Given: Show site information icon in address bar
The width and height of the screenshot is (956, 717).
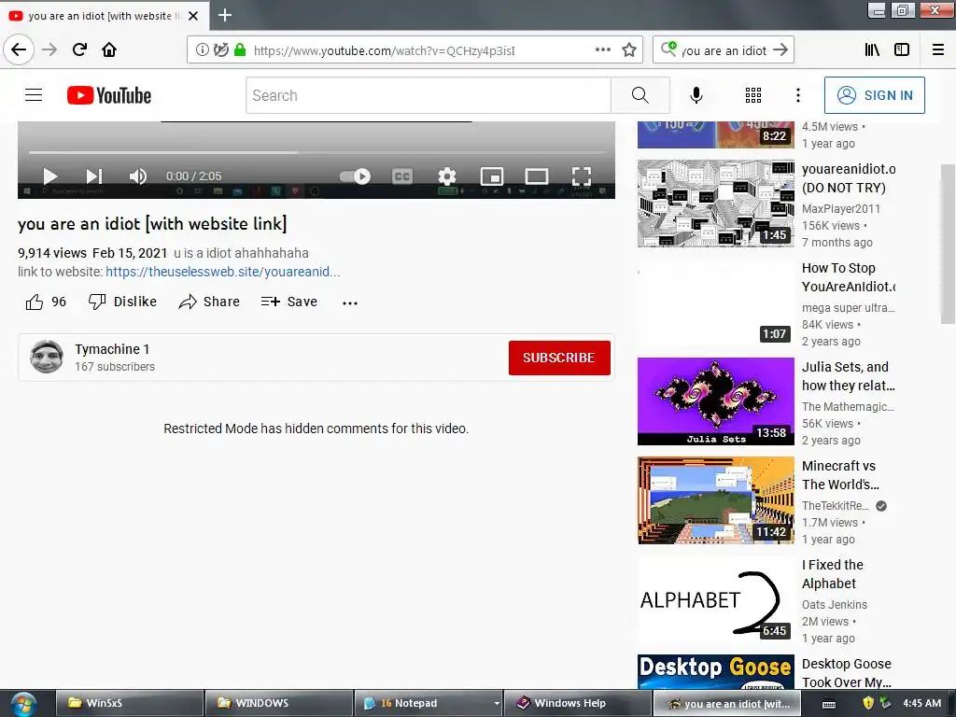Looking at the screenshot, I should (202, 50).
